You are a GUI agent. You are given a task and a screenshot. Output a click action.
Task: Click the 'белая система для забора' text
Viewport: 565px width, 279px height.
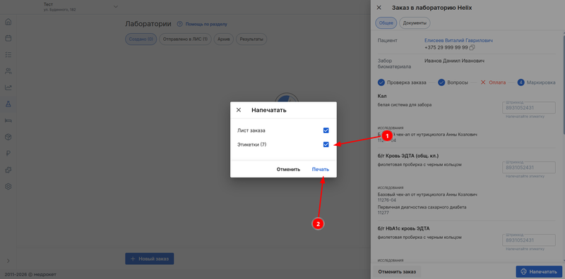point(404,104)
